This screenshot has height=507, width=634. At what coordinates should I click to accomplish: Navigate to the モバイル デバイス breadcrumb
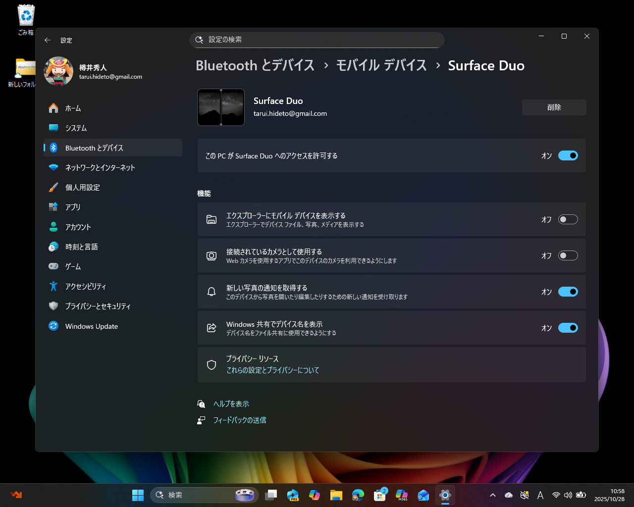coord(381,65)
